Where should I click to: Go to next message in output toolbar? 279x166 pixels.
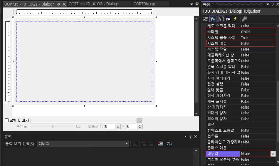tap(151, 144)
